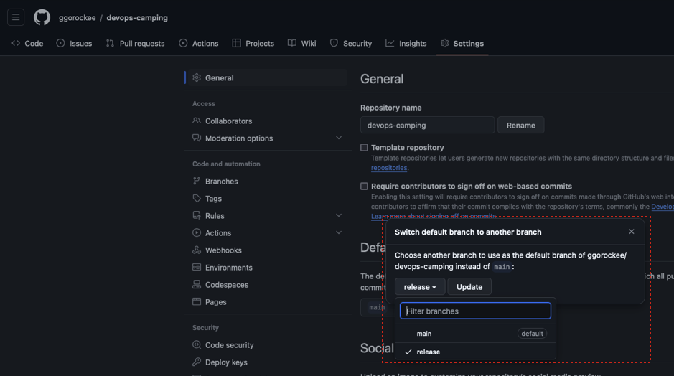Click the checkmark beside release branch
The image size is (674, 376).
point(408,352)
